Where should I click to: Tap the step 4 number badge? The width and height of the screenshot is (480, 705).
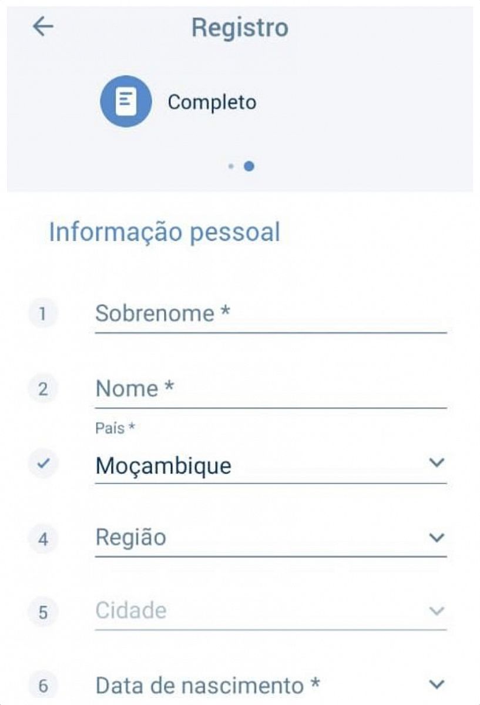coord(42,539)
